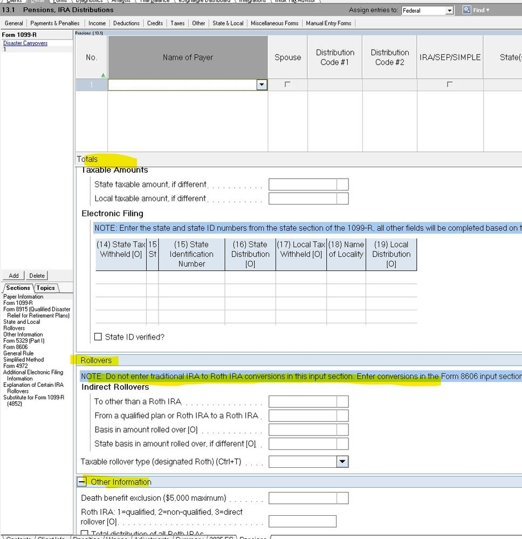This screenshot has width=522, height=539.
Task: Switch to the Topics tab
Action: point(45,288)
